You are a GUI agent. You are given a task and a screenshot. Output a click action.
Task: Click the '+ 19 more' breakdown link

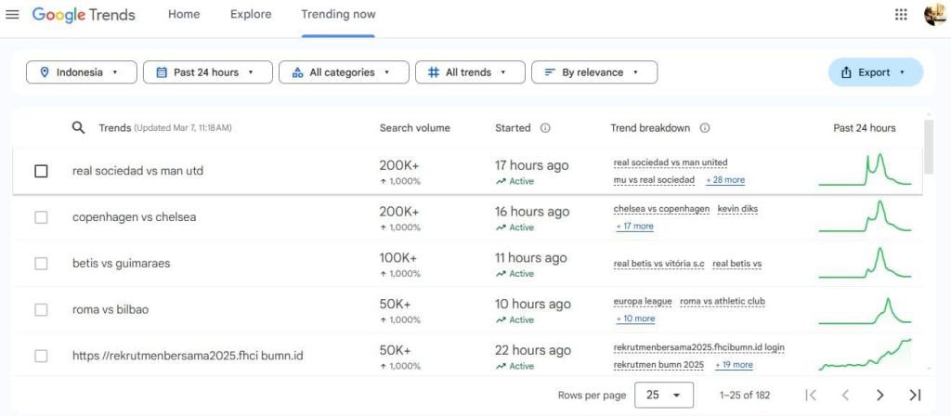[x=734, y=364]
